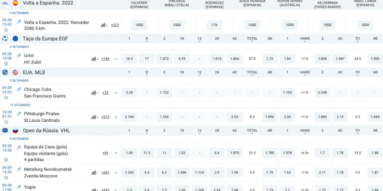Click the baseball icon beside EUA. MLB
The height and width of the screenshot is (191, 383).
(x=5, y=73)
